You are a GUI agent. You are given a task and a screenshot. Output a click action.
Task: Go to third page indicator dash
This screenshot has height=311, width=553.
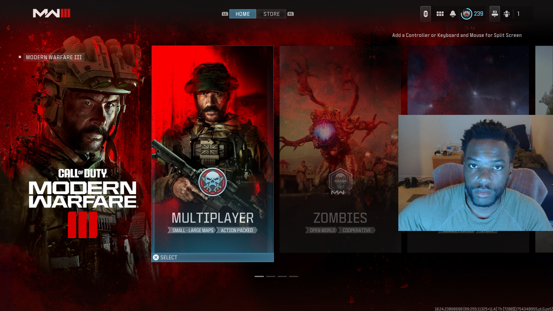click(x=282, y=276)
